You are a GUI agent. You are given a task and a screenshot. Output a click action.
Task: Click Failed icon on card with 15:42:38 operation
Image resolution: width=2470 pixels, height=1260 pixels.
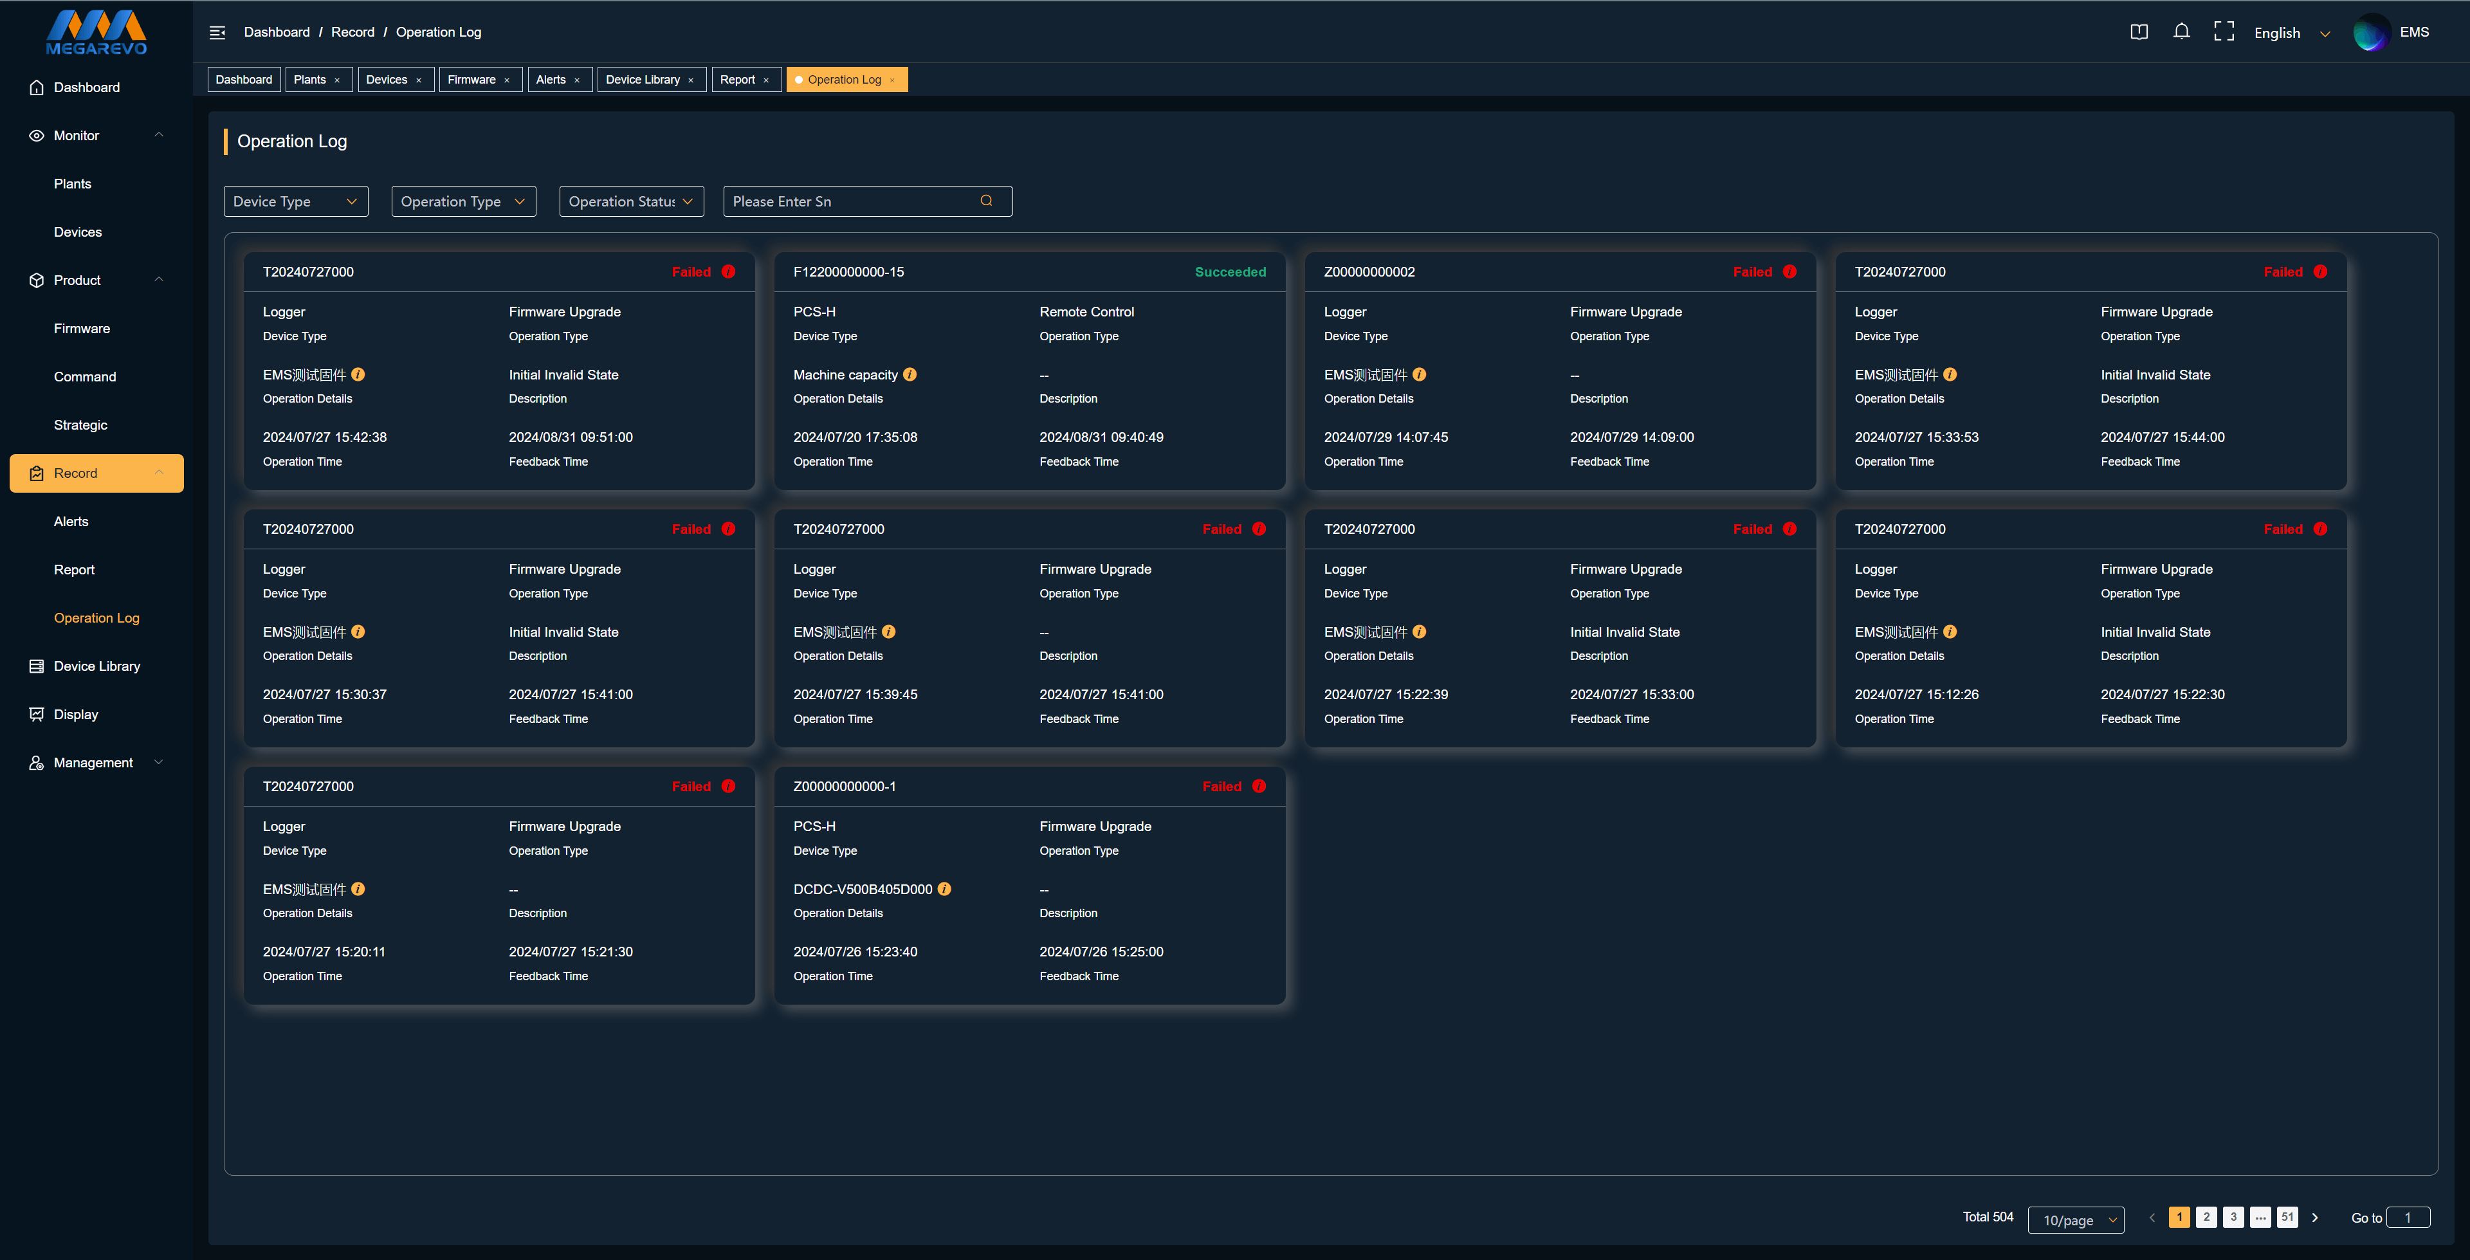[729, 271]
